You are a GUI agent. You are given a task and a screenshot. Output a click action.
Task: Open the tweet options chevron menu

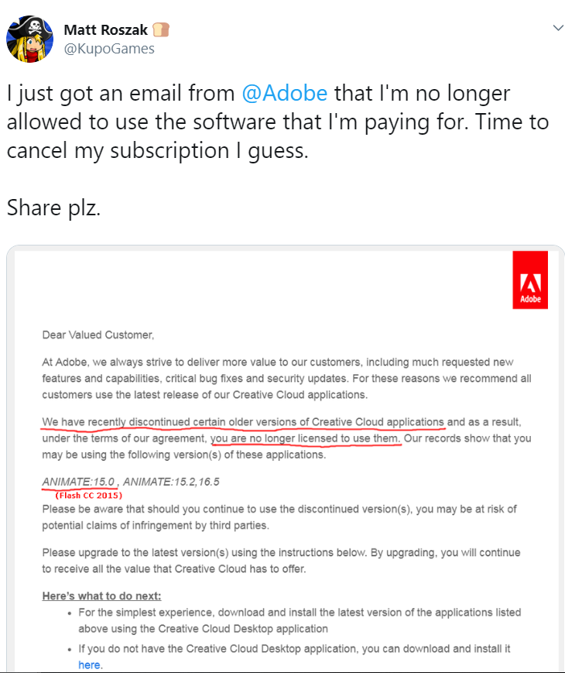556,28
